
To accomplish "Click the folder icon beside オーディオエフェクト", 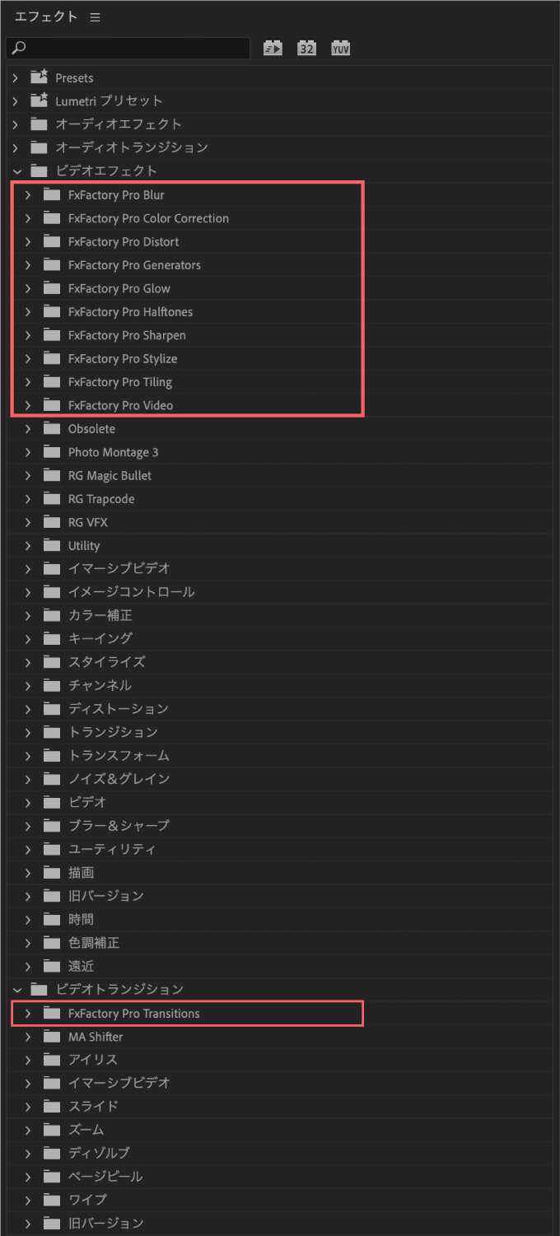I will [x=39, y=124].
